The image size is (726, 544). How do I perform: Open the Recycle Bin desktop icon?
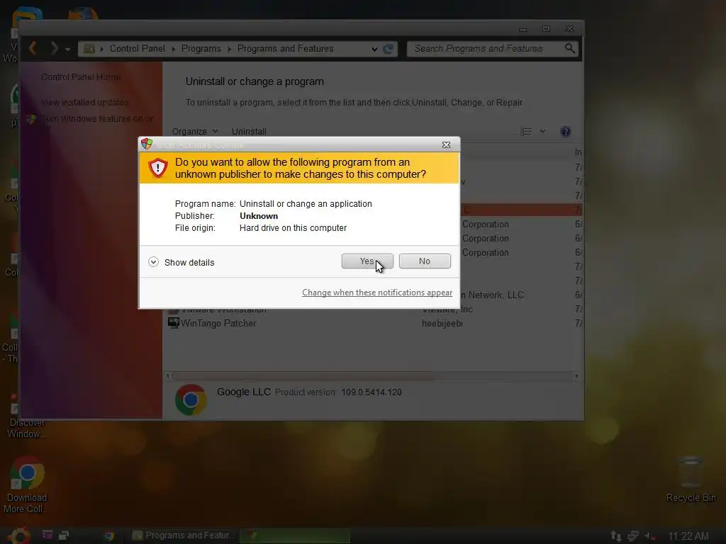pos(691,479)
